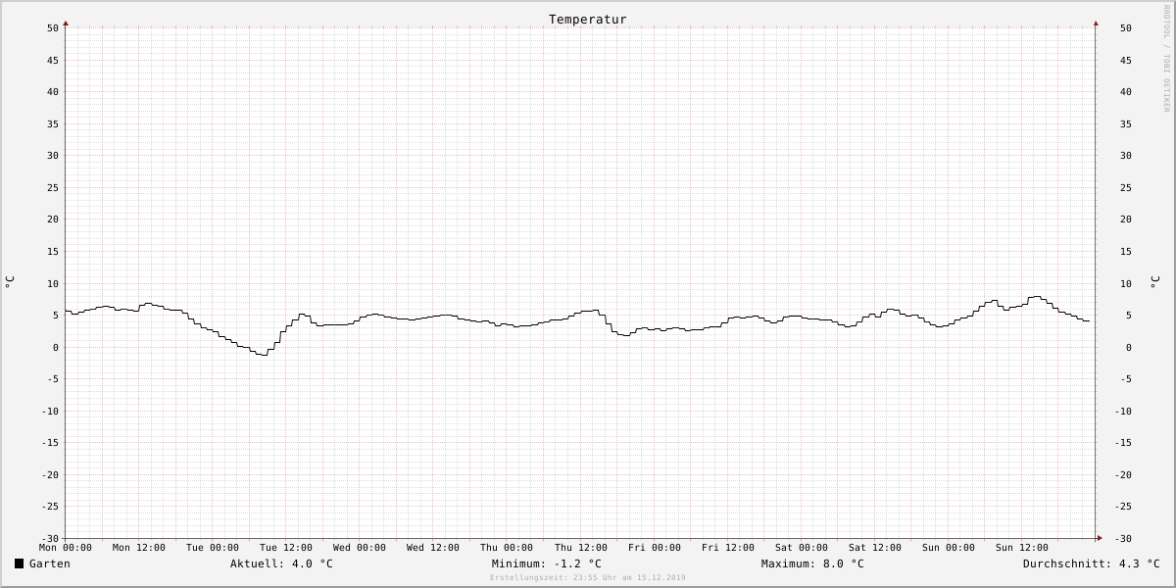The image size is (1176, 588).
Task: Click the "Sun 00:00" time axis label
Action: 949,548
